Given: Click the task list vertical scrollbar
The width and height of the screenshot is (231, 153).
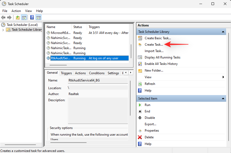Looking at the screenshot, I should (131, 51).
